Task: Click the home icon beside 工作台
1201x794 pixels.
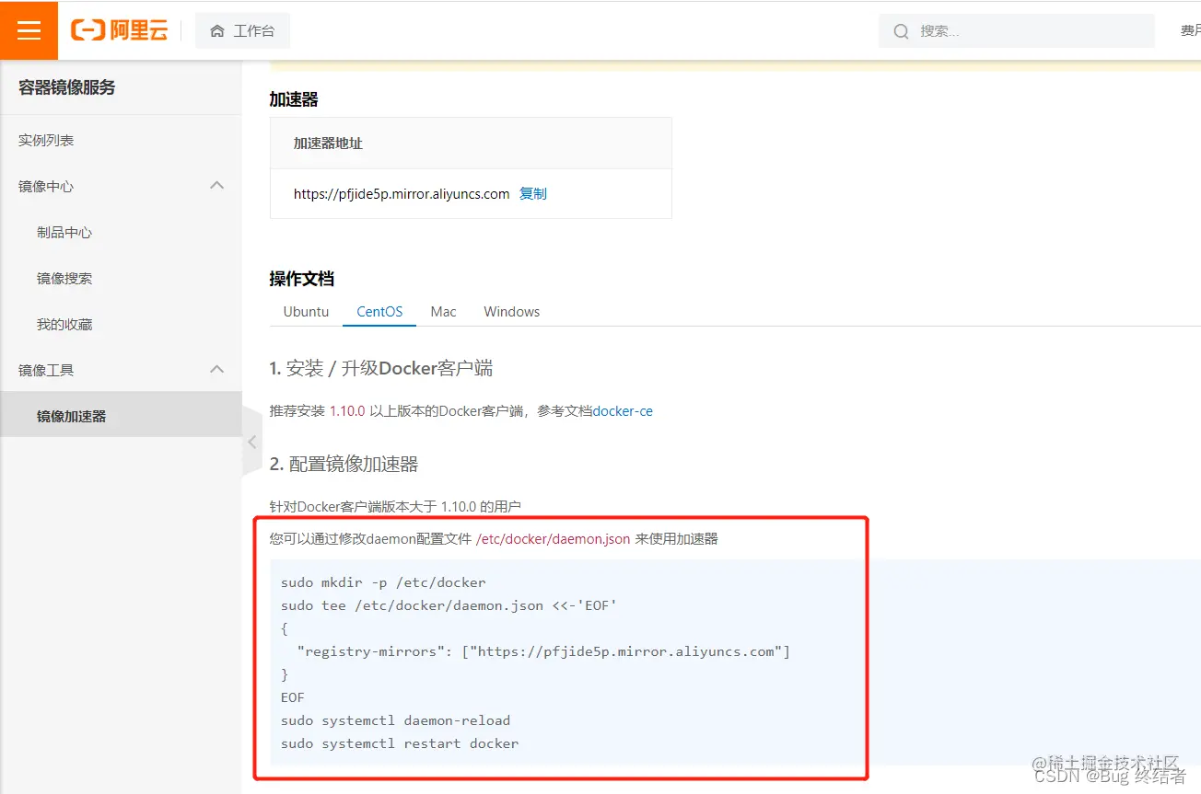Action: pos(217,31)
